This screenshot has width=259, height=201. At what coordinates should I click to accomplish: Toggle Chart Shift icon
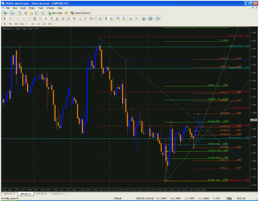tap(137, 19)
